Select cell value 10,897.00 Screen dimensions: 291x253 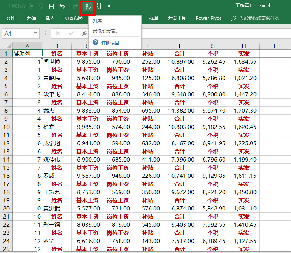tap(180, 62)
